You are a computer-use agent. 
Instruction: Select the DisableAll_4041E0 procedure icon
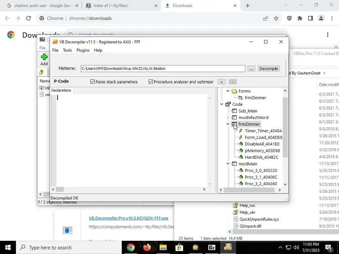point(241,144)
